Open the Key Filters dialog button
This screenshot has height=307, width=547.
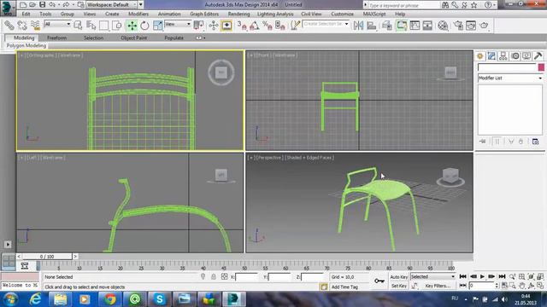(438, 286)
